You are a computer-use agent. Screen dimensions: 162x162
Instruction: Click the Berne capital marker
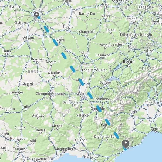click(129, 66)
